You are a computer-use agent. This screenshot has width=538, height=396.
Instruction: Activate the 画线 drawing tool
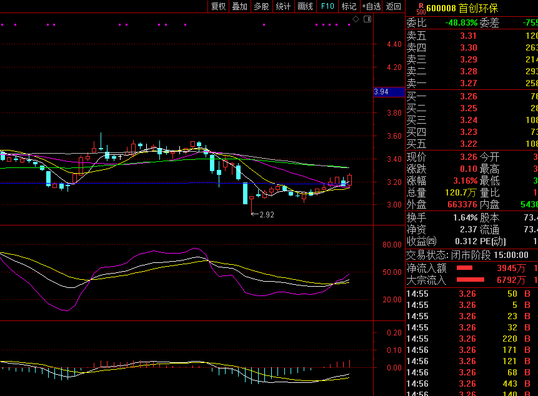coord(305,6)
